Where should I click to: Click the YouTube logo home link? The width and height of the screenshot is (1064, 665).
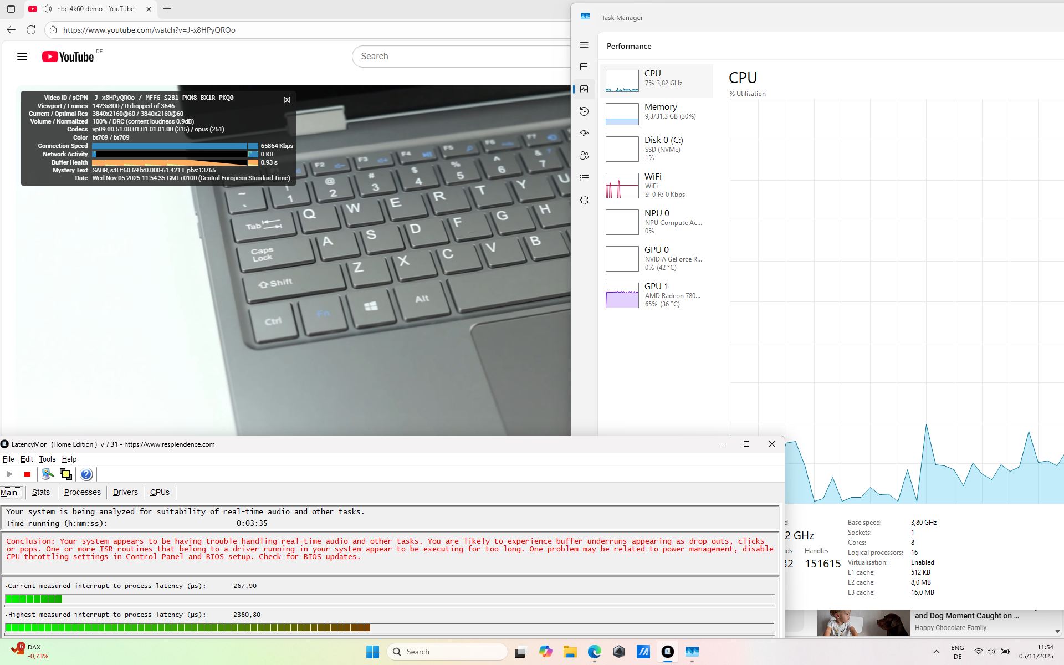[68, 57]
